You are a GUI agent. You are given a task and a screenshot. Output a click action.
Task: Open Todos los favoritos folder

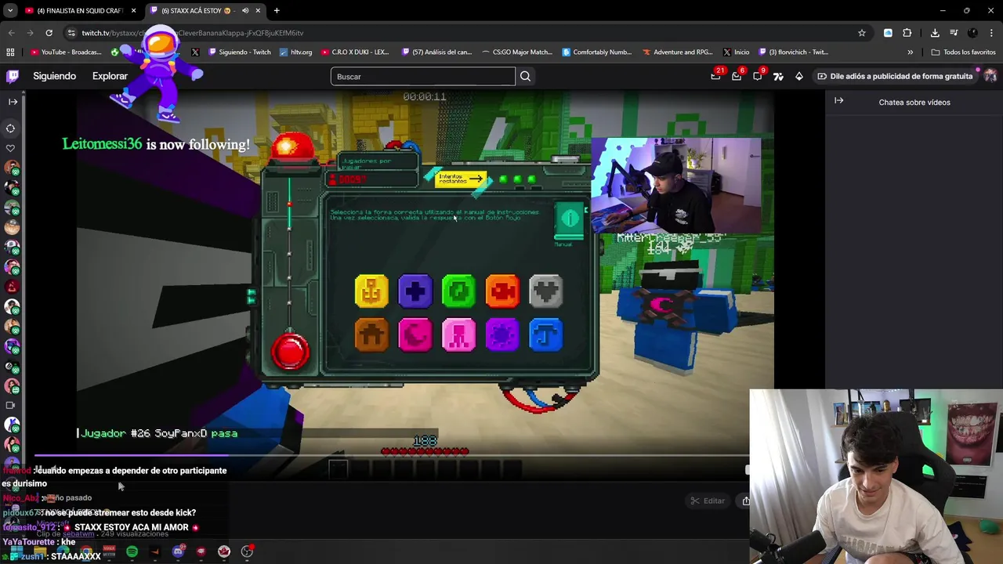click(x=964, y=52)
